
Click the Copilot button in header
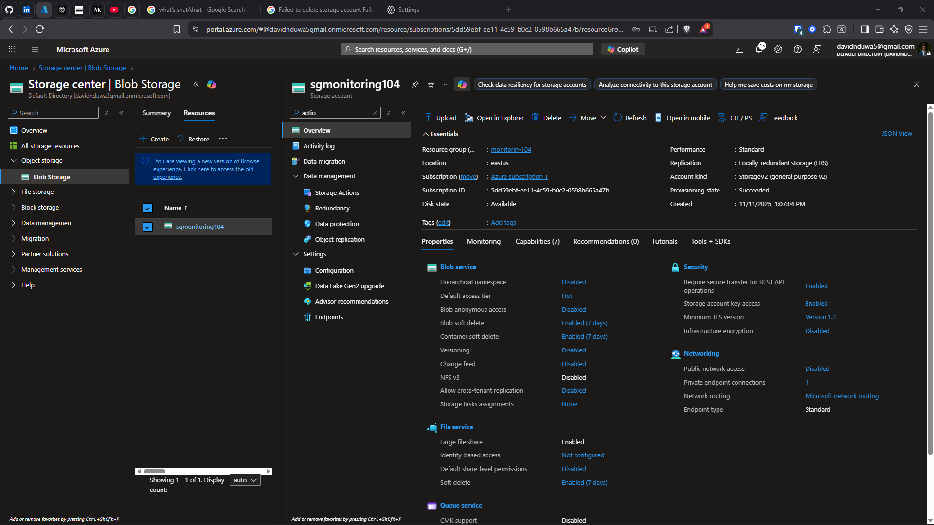click(x=623, y=49)
